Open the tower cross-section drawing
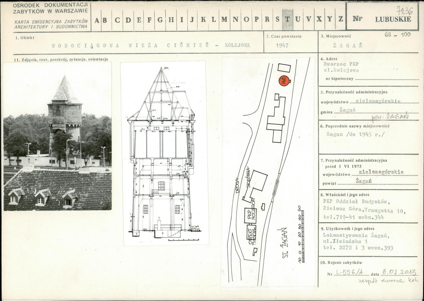Image resolution: width=424 pixels, height=301 pixels. tap(164, 152)
